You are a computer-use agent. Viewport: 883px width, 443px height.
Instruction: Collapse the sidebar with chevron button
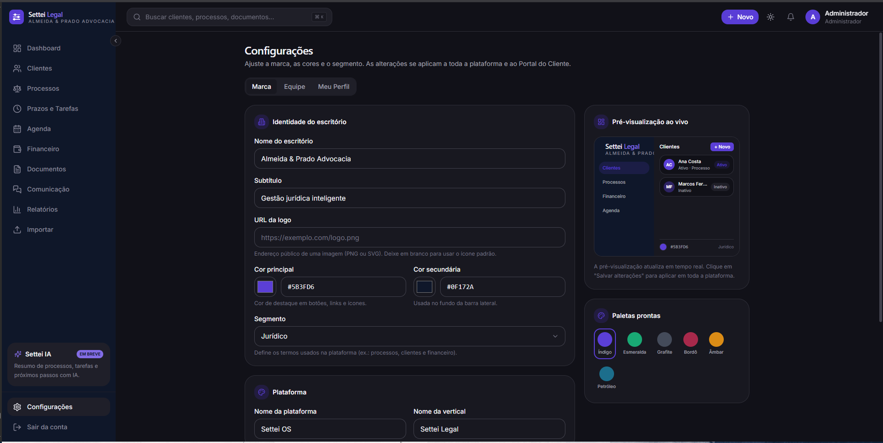[x=116, y=41]
